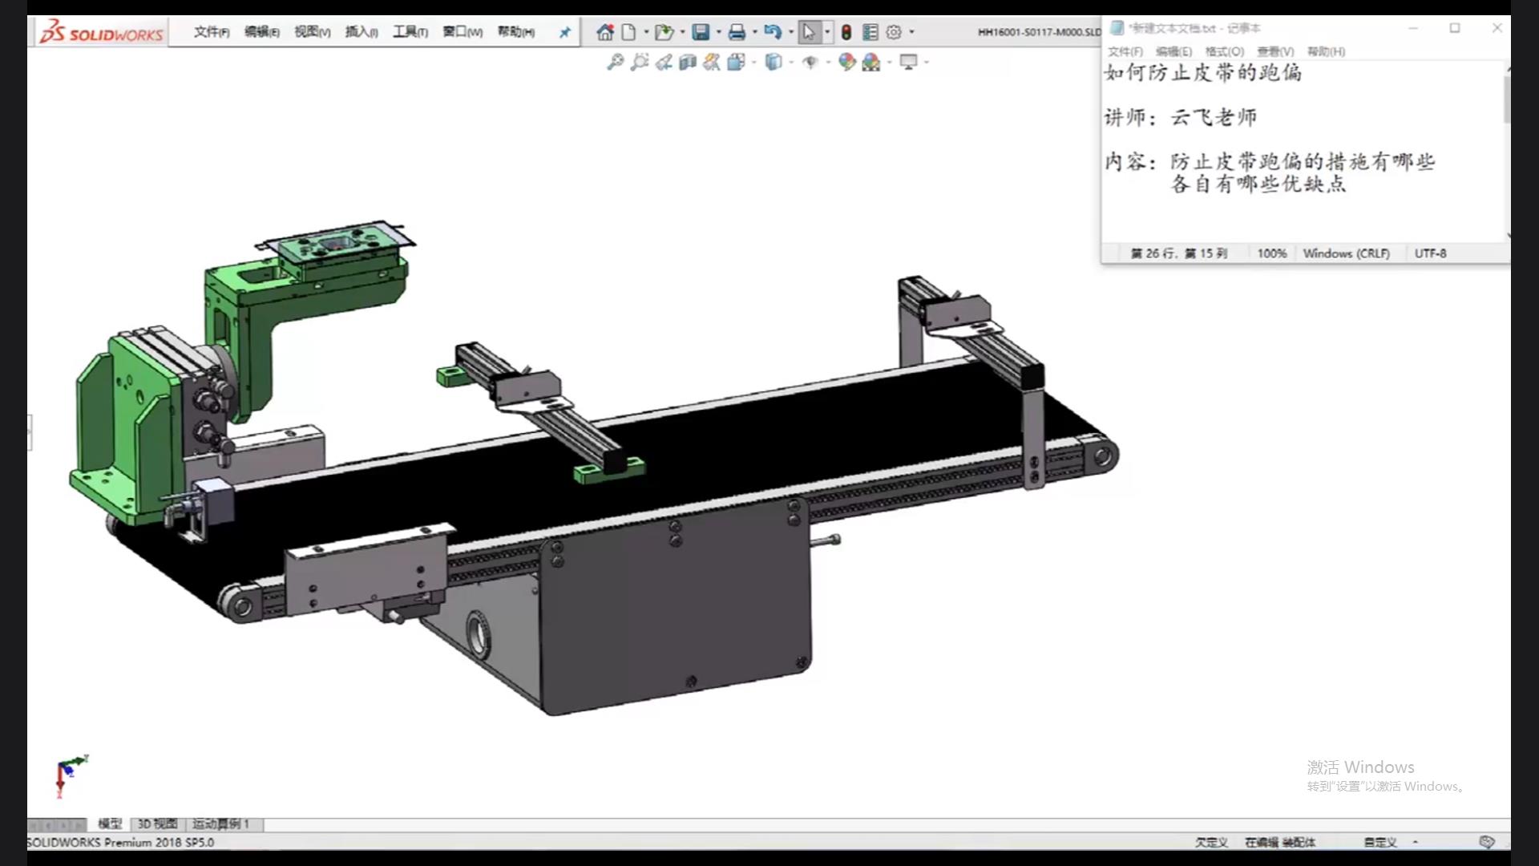Click the SolidWorks Home welcome icon
The width and height of the screenshot is (1539, 866).
605,32
